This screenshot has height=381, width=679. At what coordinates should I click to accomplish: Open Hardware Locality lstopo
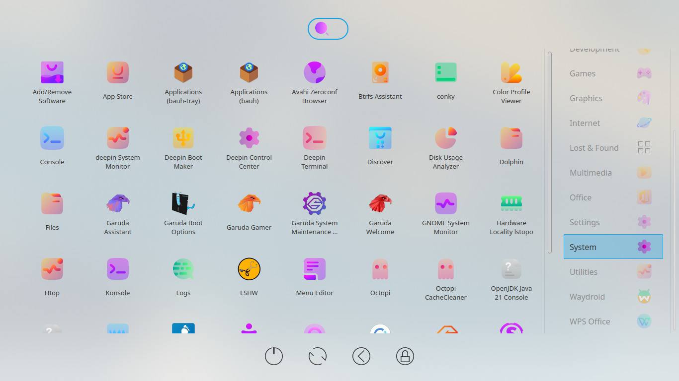tap(511, 213)
